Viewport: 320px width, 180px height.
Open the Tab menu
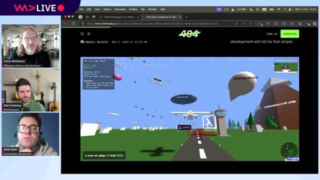coord(142,9)
